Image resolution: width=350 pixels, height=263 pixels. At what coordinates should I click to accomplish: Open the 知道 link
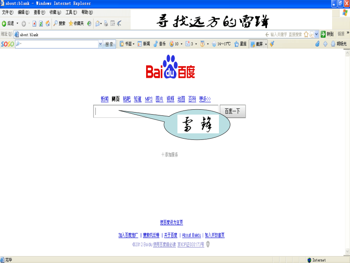[x=138, y=99]
